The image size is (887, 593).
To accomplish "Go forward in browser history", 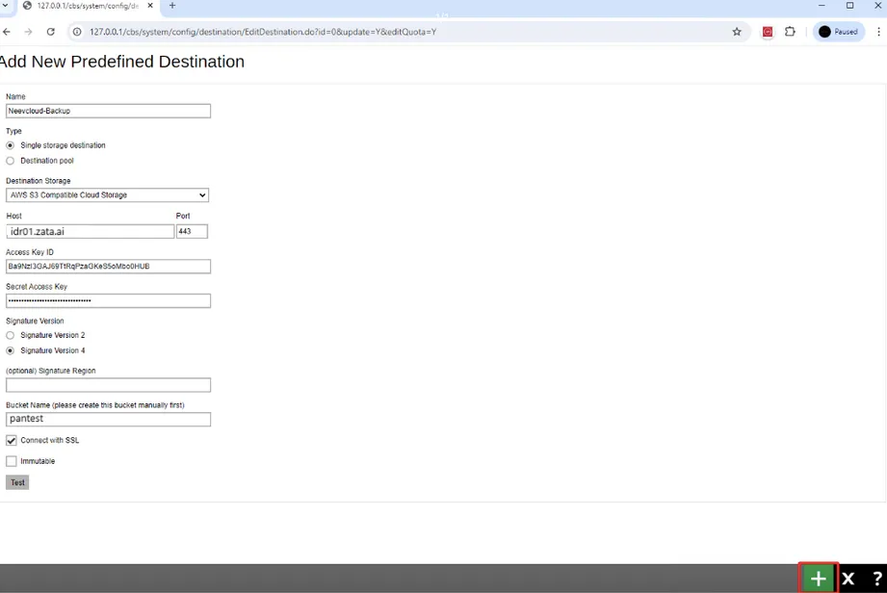I will 28,32.
